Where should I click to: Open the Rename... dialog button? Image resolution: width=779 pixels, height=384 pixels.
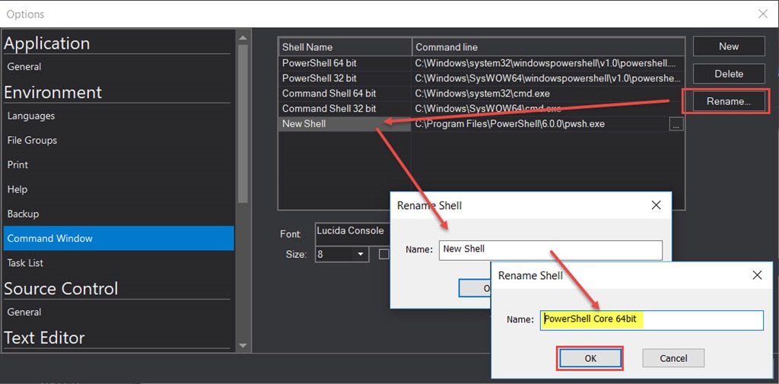729,101
